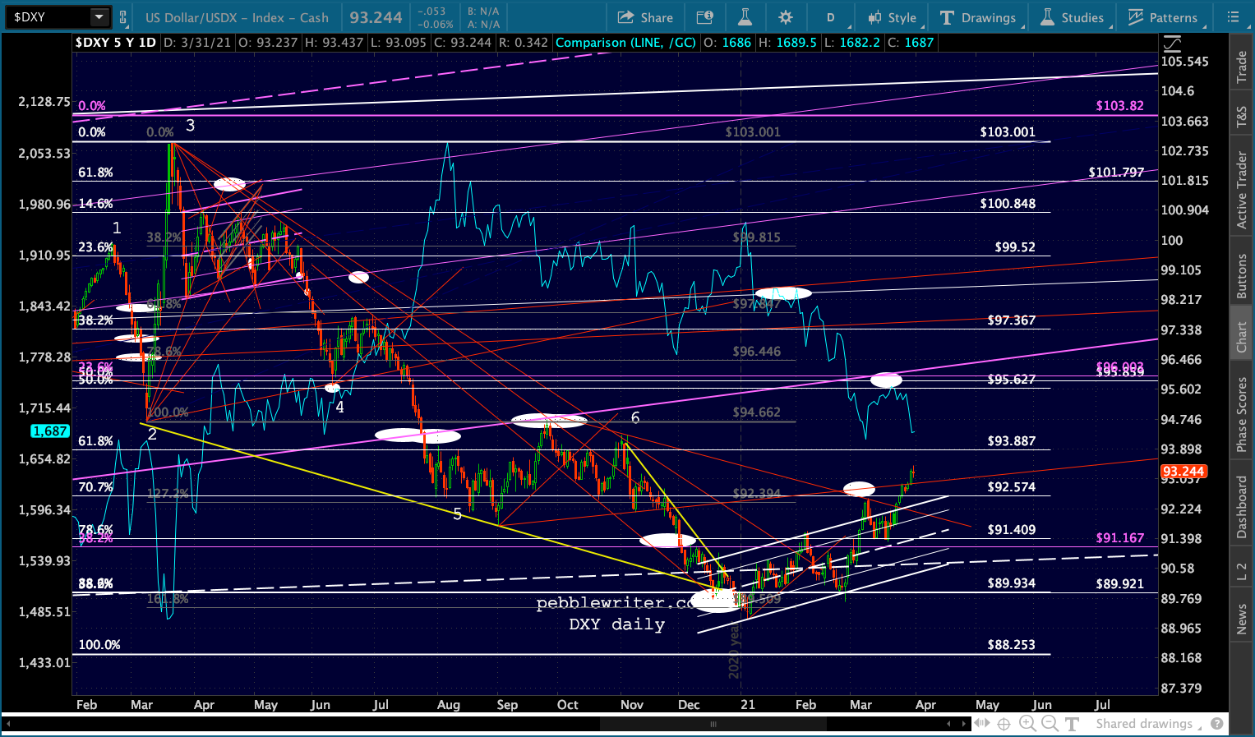Open the Studies menu
This screenshot has height=737, width=1255.
(x=1073, y=17)
